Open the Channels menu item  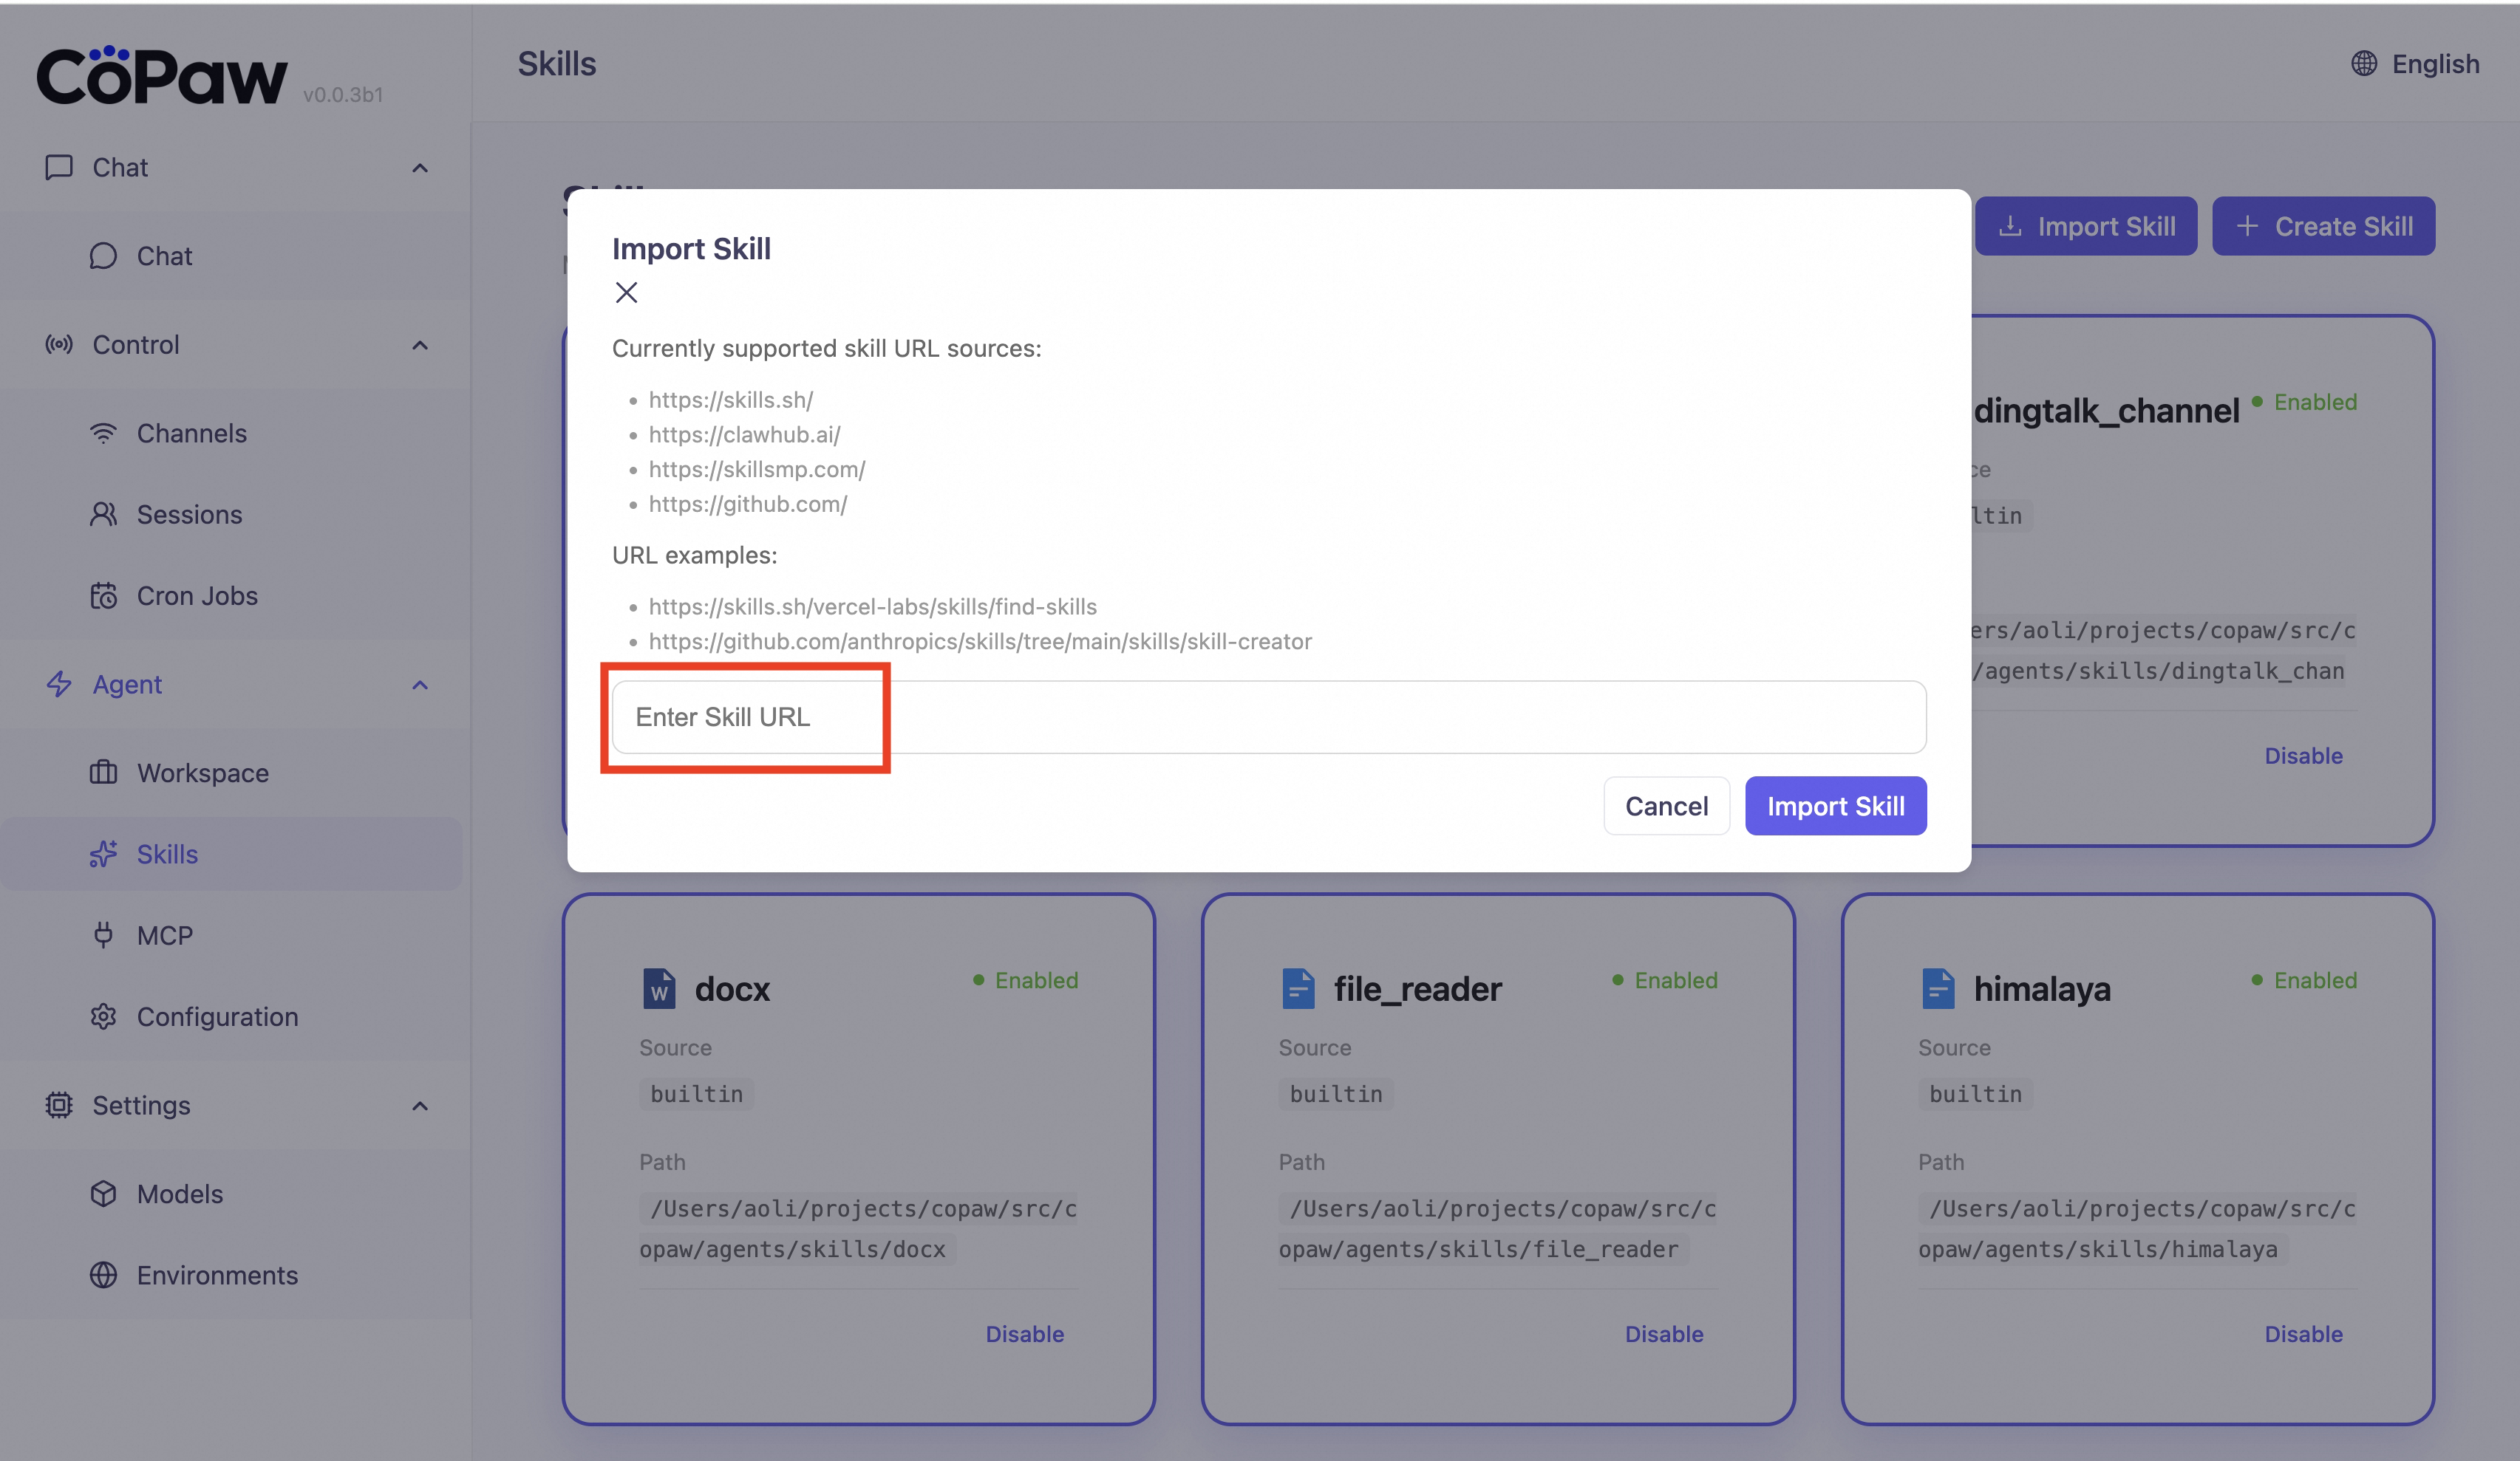coord(191,433)
